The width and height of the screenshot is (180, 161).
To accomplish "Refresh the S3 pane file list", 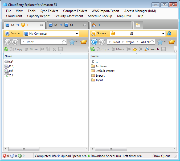I will (x=92, y=49).
